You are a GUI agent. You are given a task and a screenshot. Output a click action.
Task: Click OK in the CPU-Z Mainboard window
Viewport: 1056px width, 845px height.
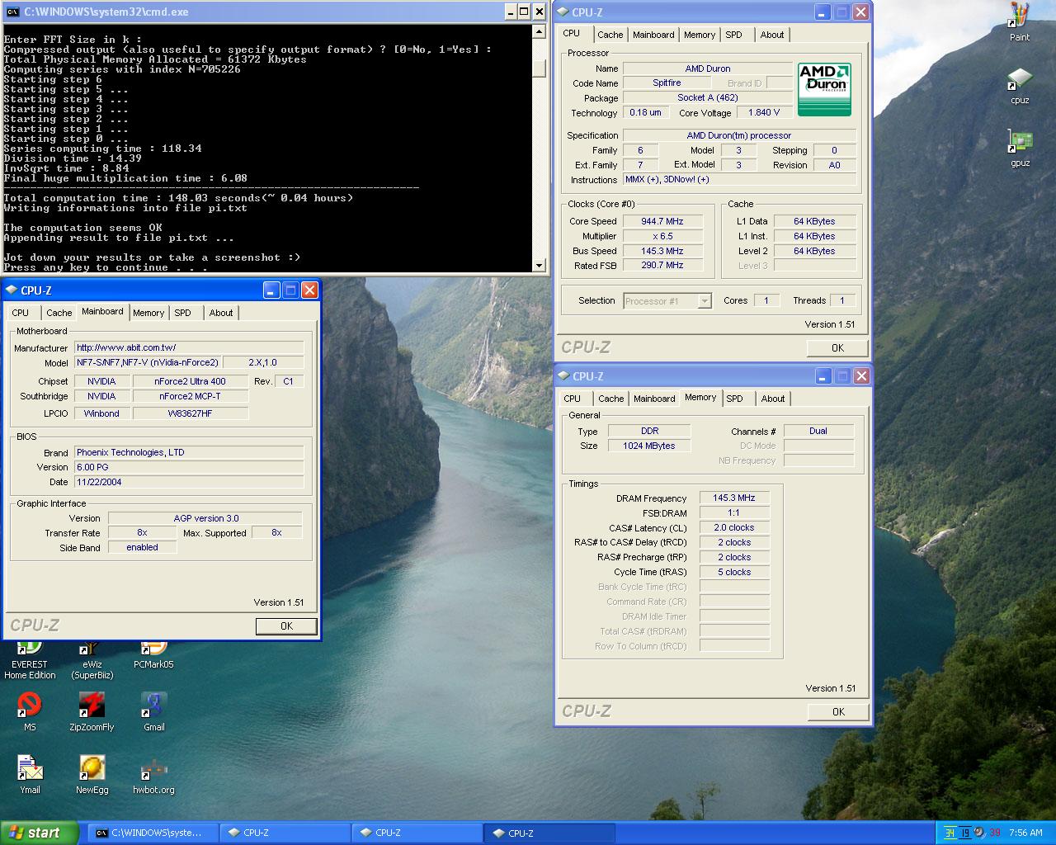pyautogui.click(x=286, y=625)
